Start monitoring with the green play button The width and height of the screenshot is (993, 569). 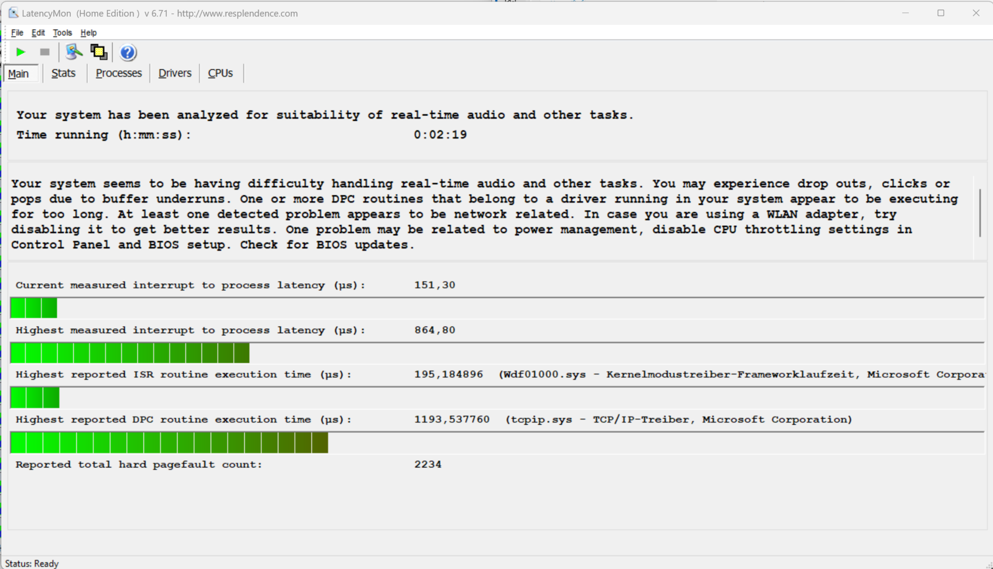(x=21, y=52)
